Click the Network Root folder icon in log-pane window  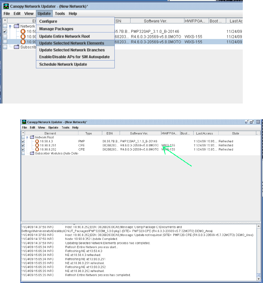32,137
